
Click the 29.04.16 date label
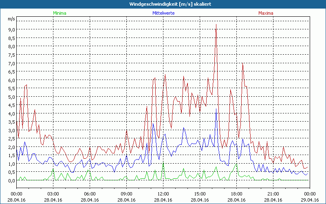pos(310,200)
